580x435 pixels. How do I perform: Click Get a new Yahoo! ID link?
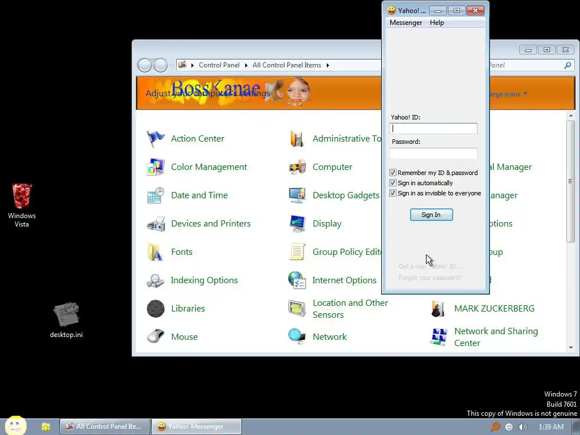[430, 266]
